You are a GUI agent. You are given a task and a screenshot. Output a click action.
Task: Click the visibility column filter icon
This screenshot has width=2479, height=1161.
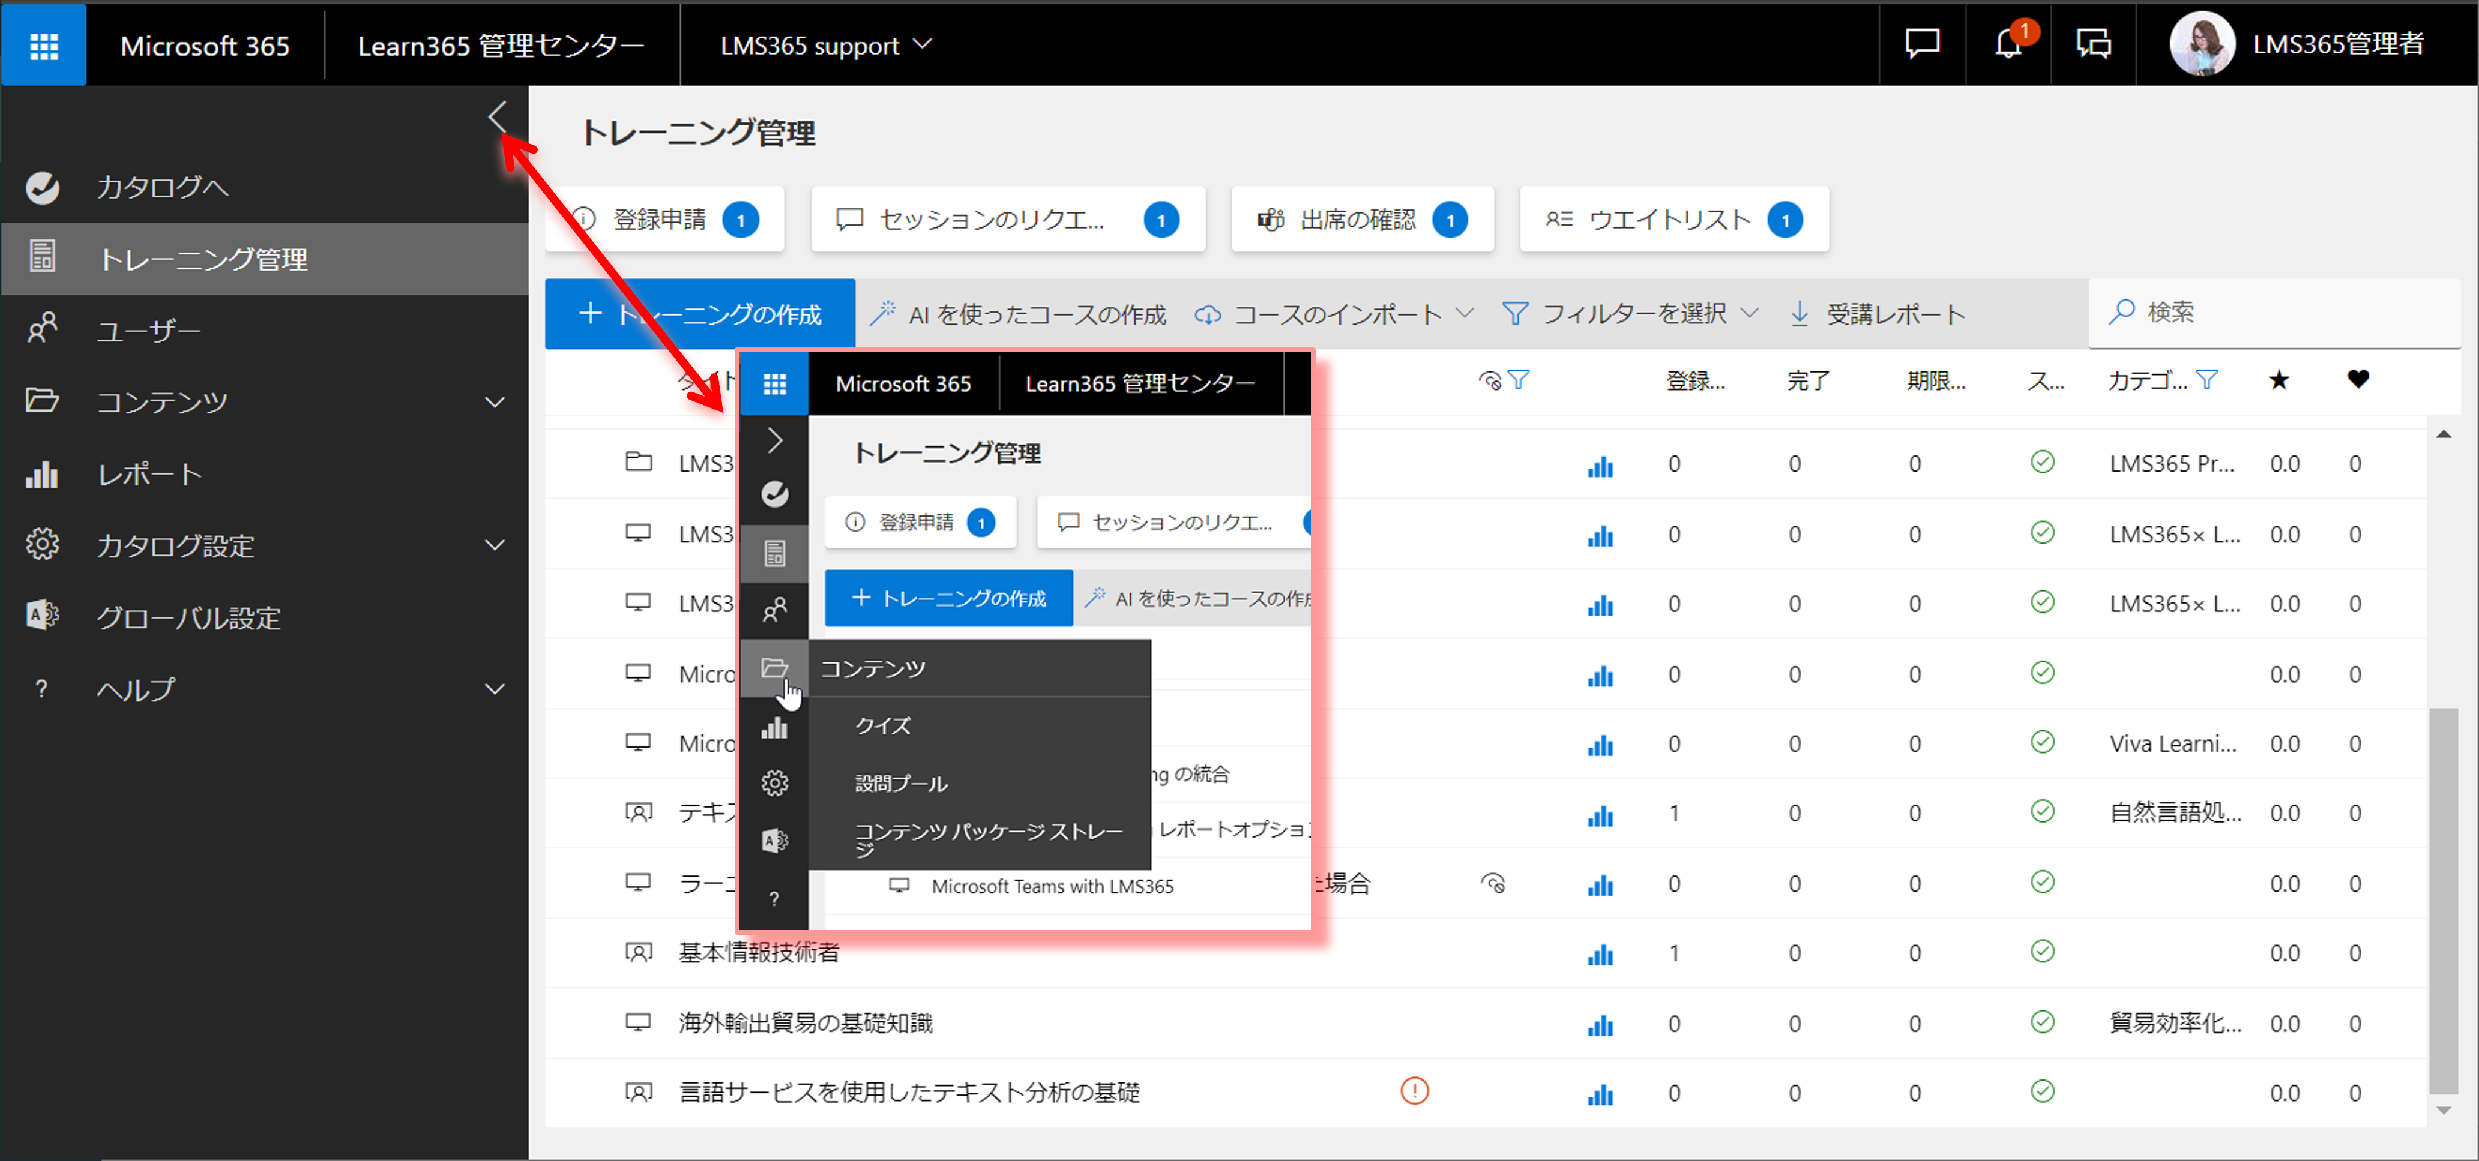(1519, 380)
